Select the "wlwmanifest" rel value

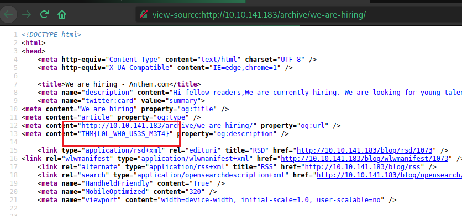click(87, 159)
